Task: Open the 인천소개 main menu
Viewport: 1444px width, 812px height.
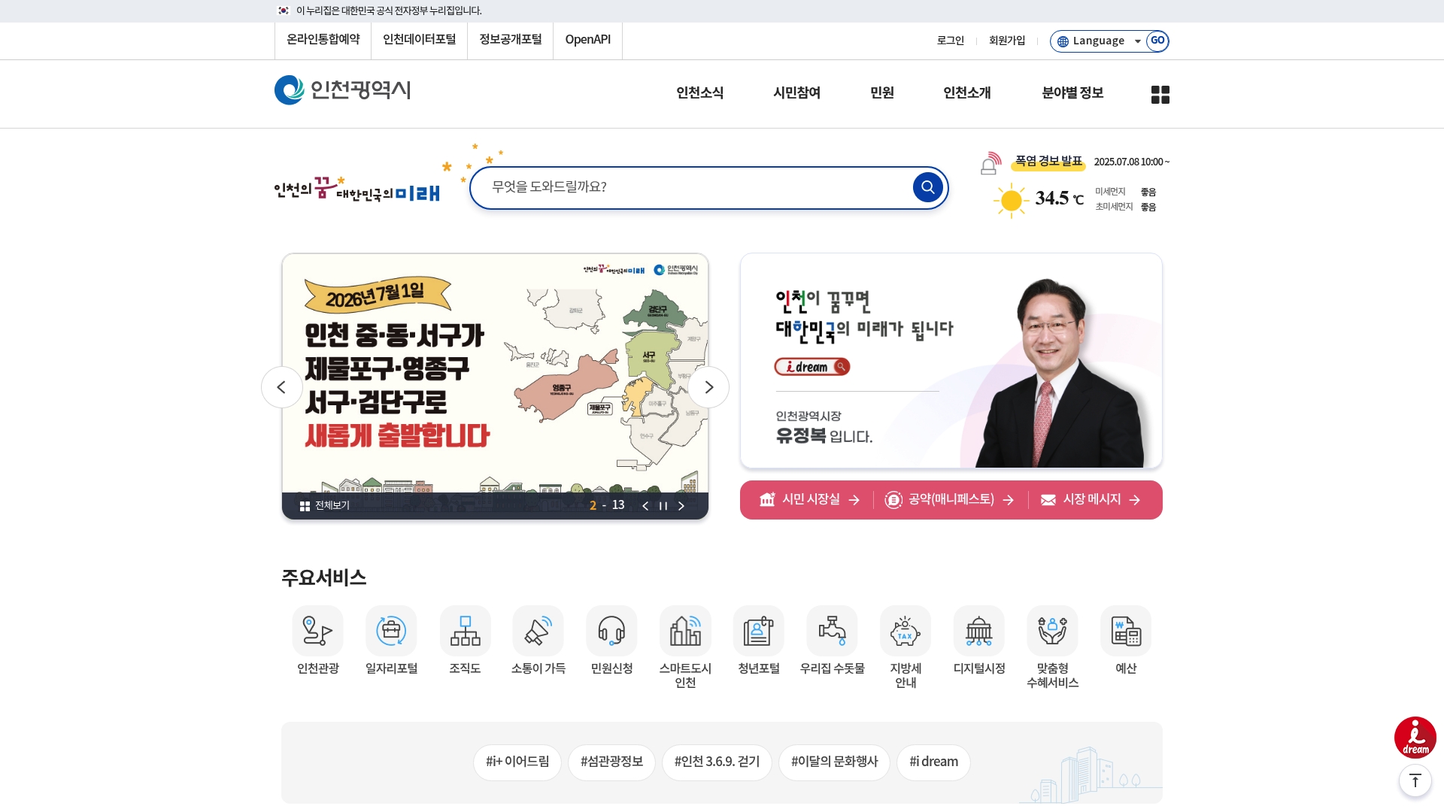Action: (x=966, y=93)
